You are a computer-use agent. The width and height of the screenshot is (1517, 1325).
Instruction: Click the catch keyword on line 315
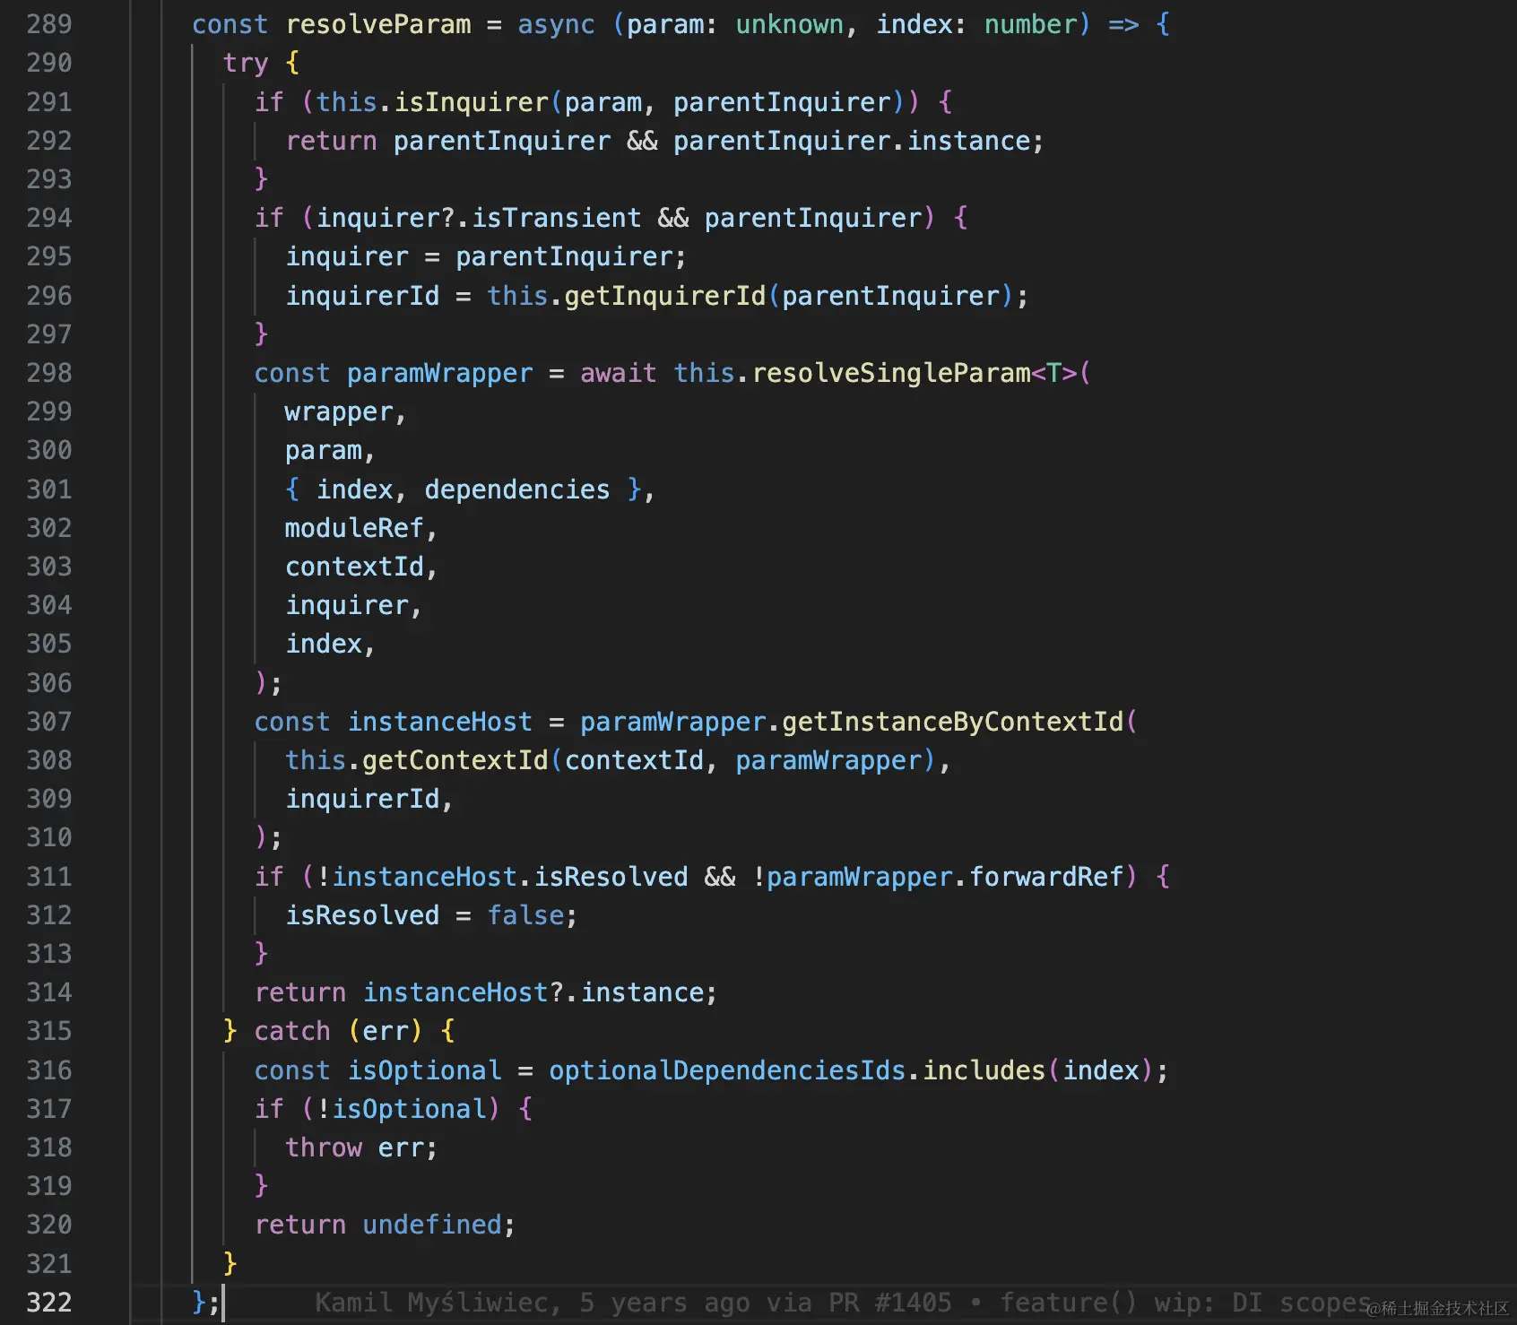coord(292,1031)
